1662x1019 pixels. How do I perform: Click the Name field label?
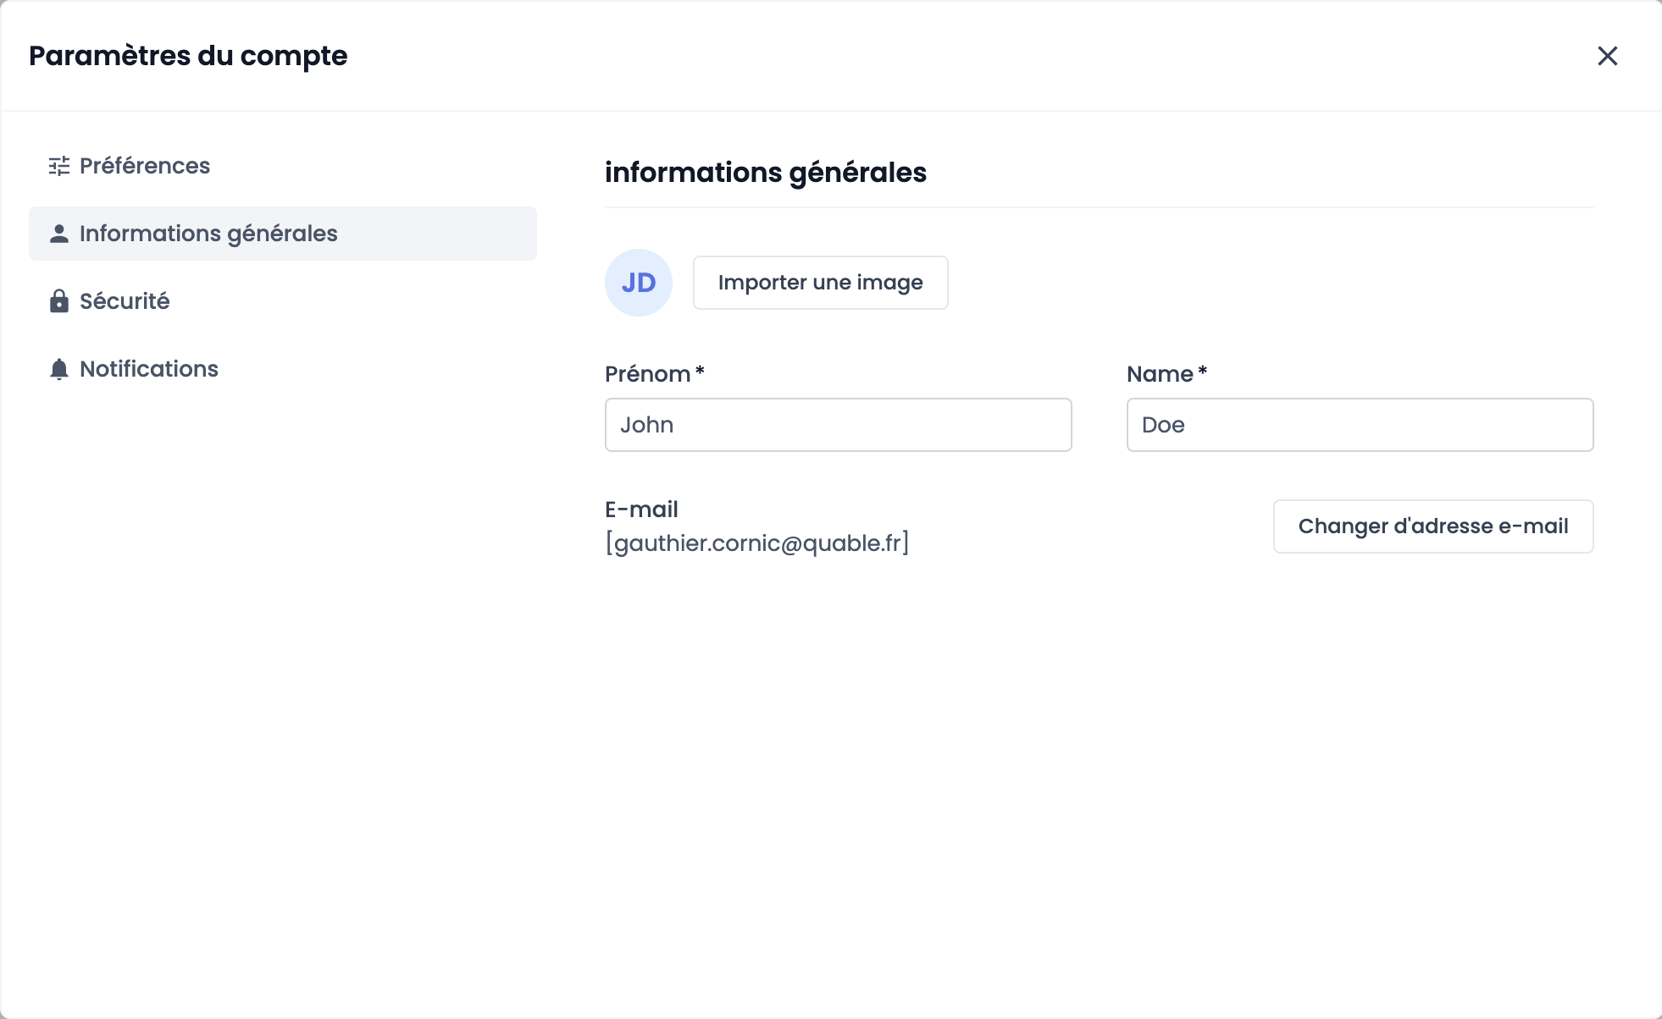[x=1160, y=374]
